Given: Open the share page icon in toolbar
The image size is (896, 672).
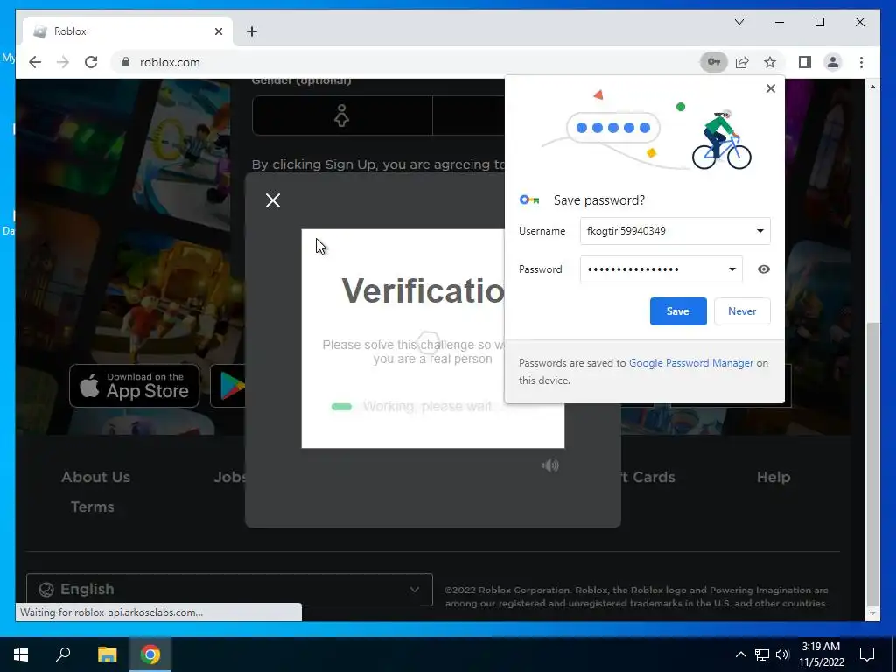Looking at the screenshot, I should (742, 62).
